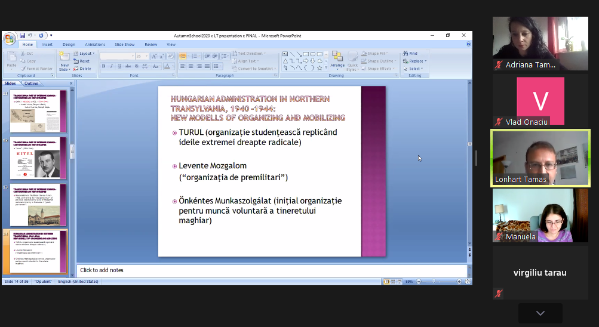Open the Animations ribbon tab

click(x=95, y=45)
